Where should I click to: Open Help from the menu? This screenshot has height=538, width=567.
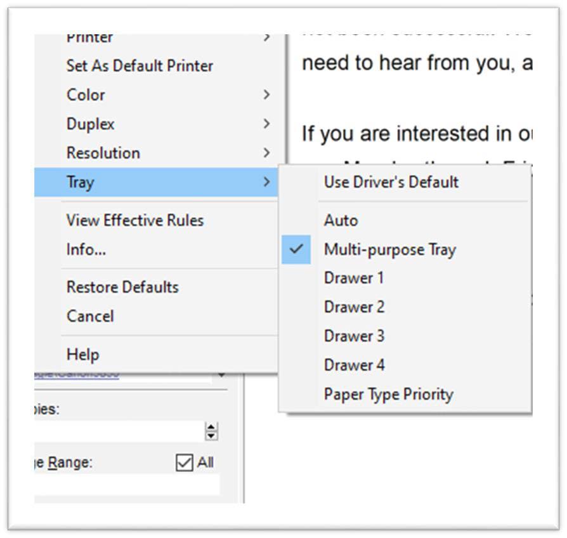[83, 355]
